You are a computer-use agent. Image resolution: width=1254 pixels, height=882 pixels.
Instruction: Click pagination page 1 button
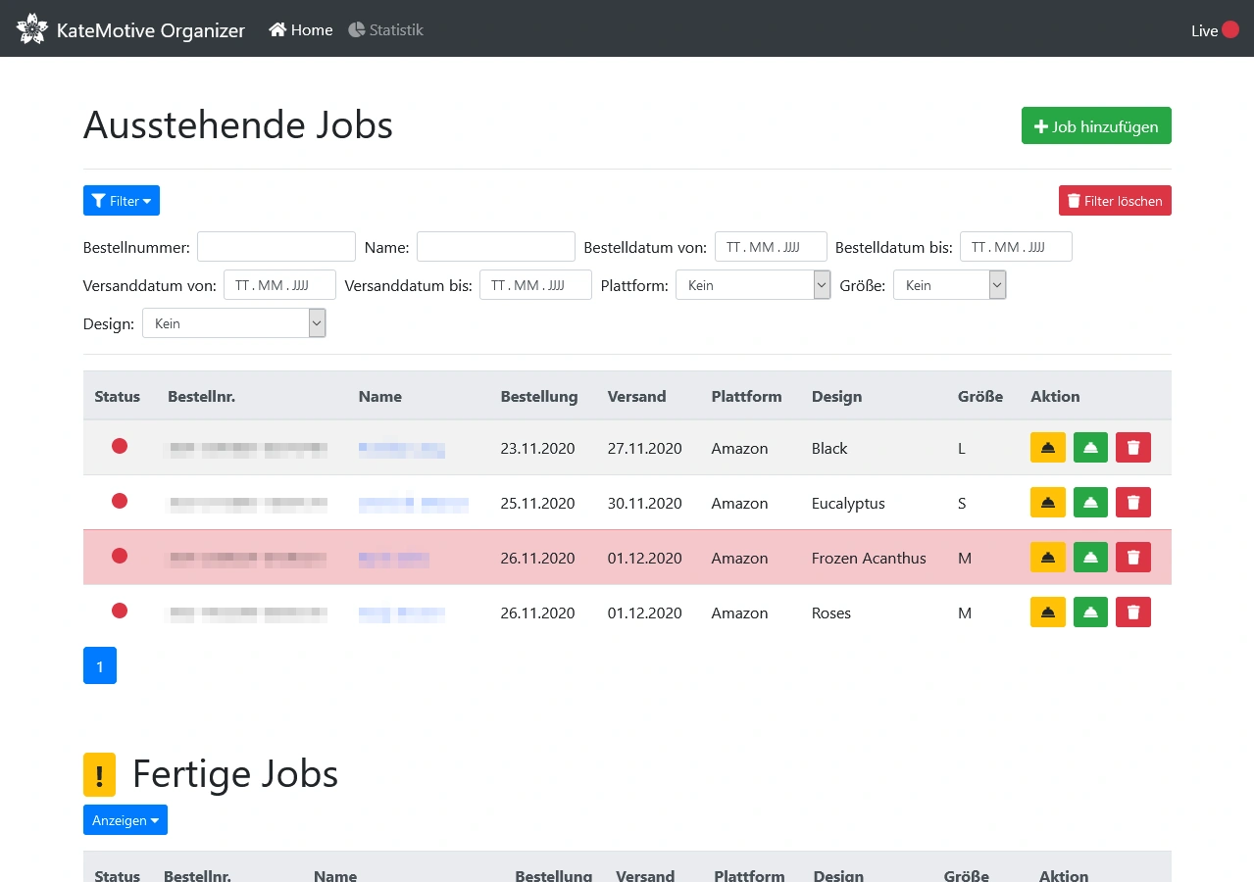(100, 665)
